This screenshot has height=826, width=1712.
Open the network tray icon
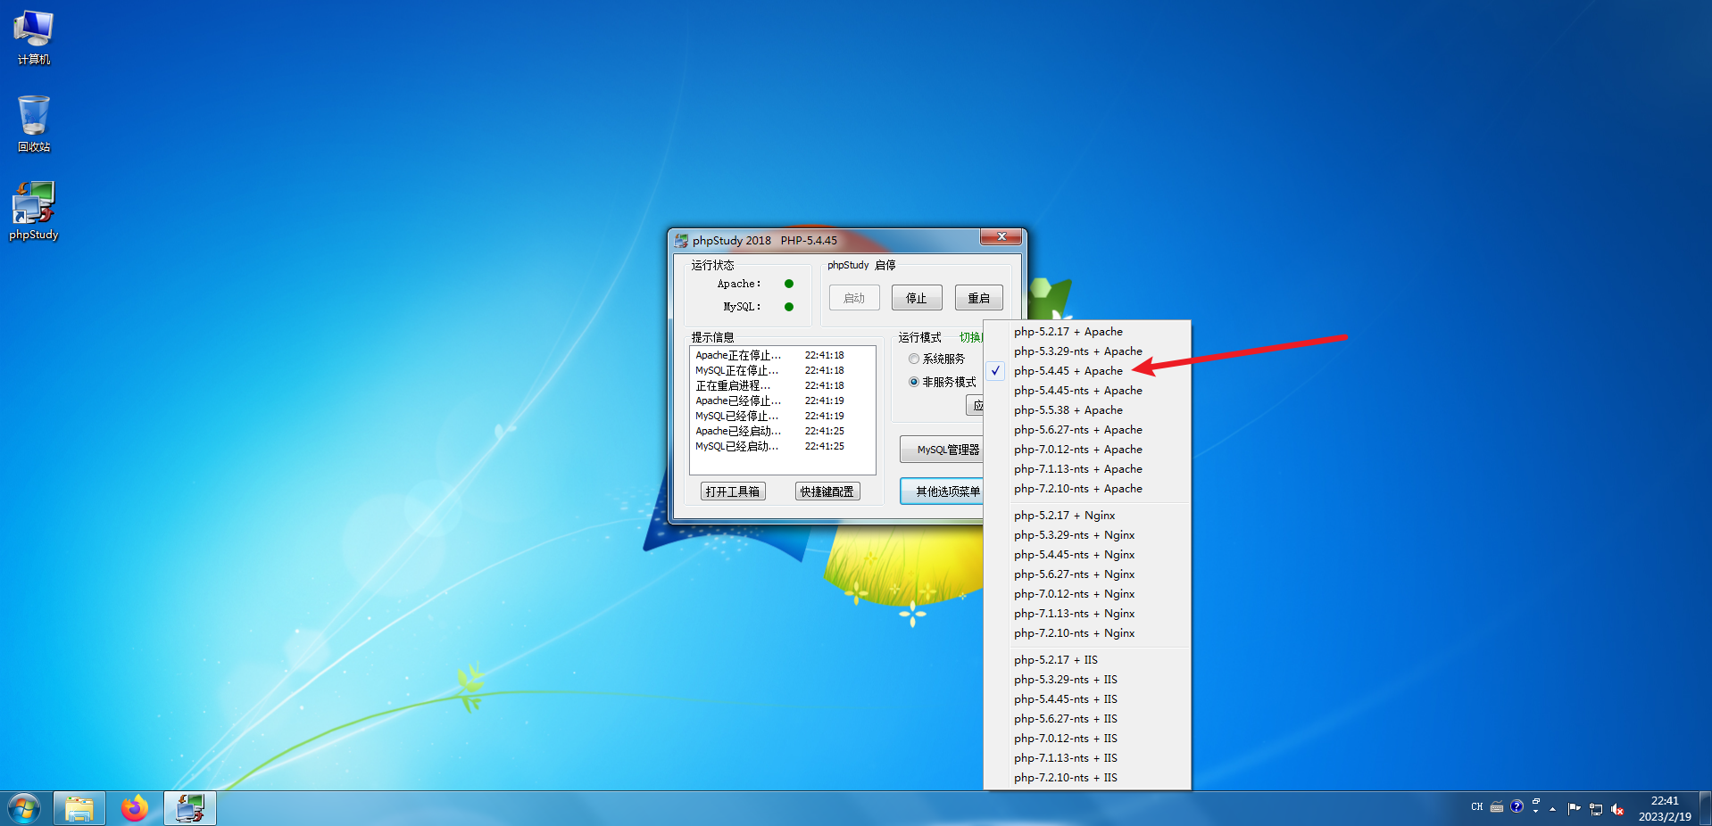click(x=1596, y=809)
